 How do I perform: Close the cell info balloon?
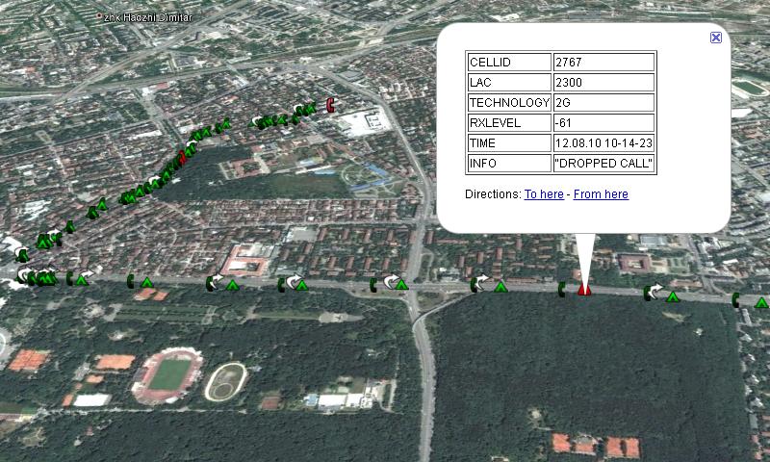(x=715, y=38)
